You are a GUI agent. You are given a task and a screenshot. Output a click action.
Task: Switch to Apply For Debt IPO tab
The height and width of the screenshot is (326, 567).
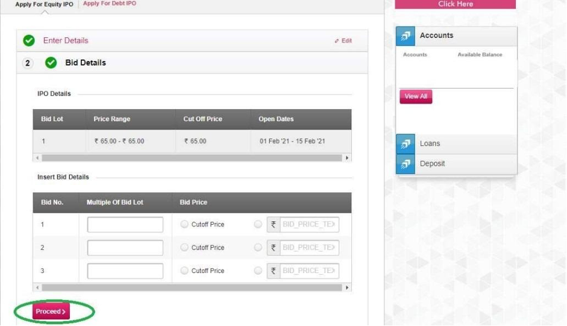pos(110,4)
